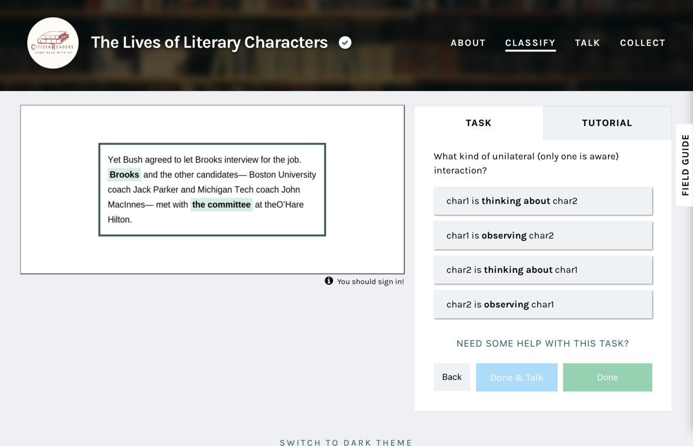Choose "char1 is observing char2" option
Viewport: 693px width, 446px height.
[542, 235]
